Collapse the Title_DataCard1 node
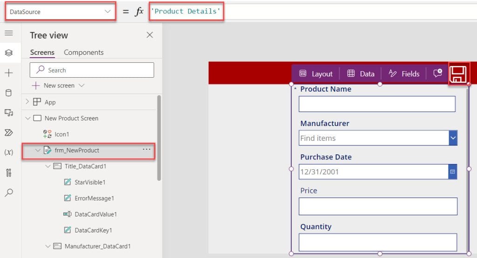This screenshot has width=477, height=258. [48, 166]
